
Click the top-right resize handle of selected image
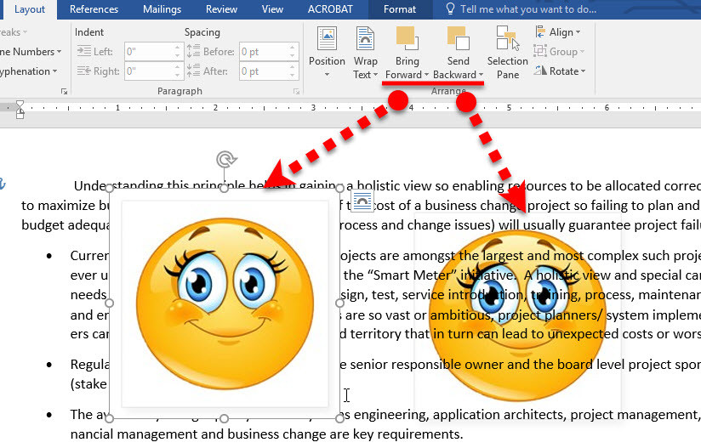340,188
